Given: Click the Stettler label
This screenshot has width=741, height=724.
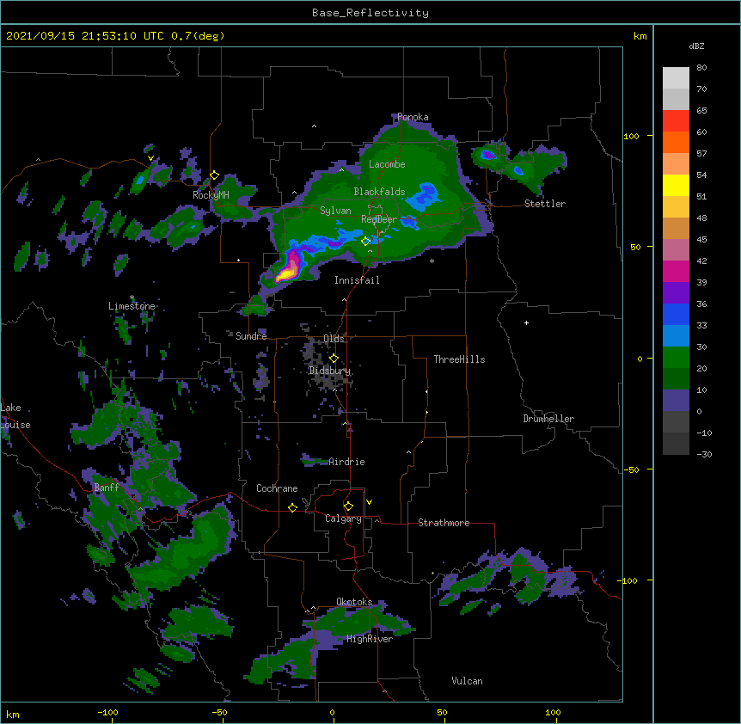Looking at the screenshot, I should 545,204.
